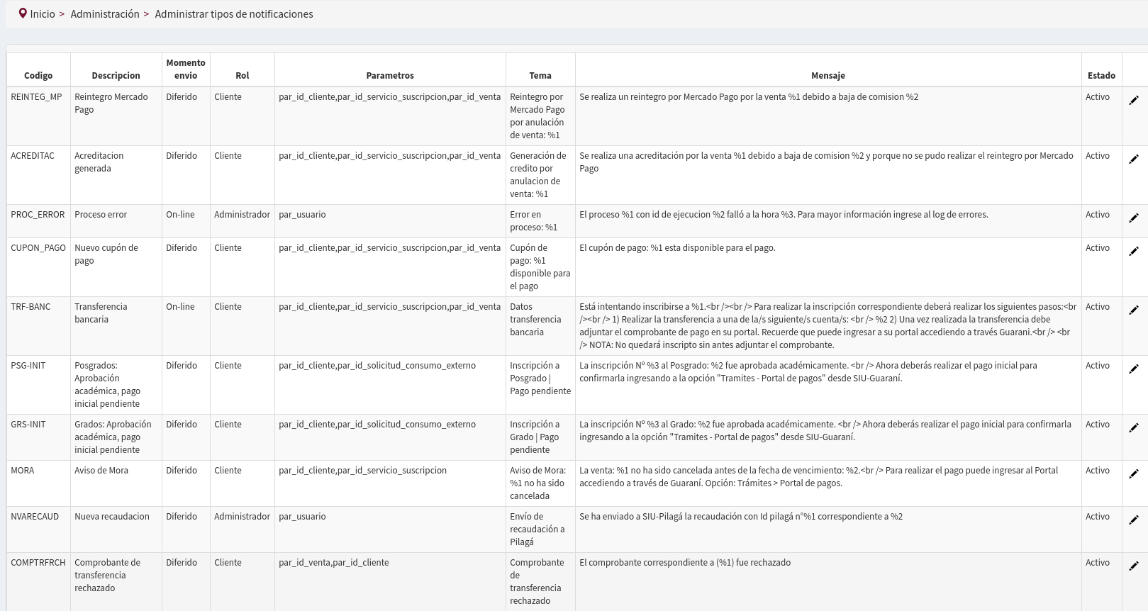The width and height of the screenshot is (1148, 611).
Task: Click message about cupón de pago disponible
Action: click(x=677, y=247)
